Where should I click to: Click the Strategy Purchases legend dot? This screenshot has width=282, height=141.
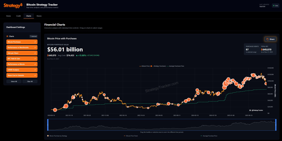click(x=152, y=66)
